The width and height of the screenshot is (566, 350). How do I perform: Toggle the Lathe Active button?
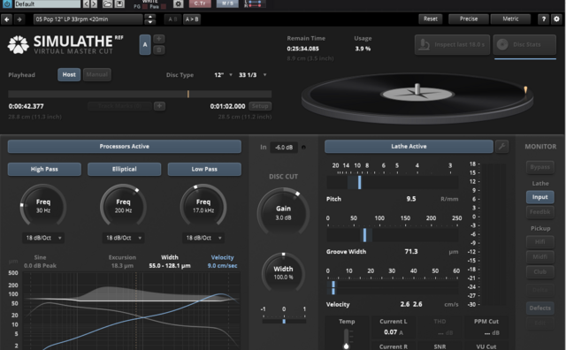[x=409, y=147]
